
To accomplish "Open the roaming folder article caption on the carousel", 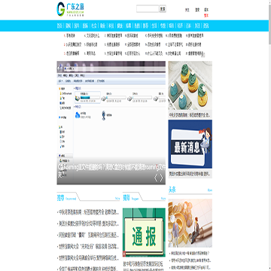I will click(x=111, y=171).
